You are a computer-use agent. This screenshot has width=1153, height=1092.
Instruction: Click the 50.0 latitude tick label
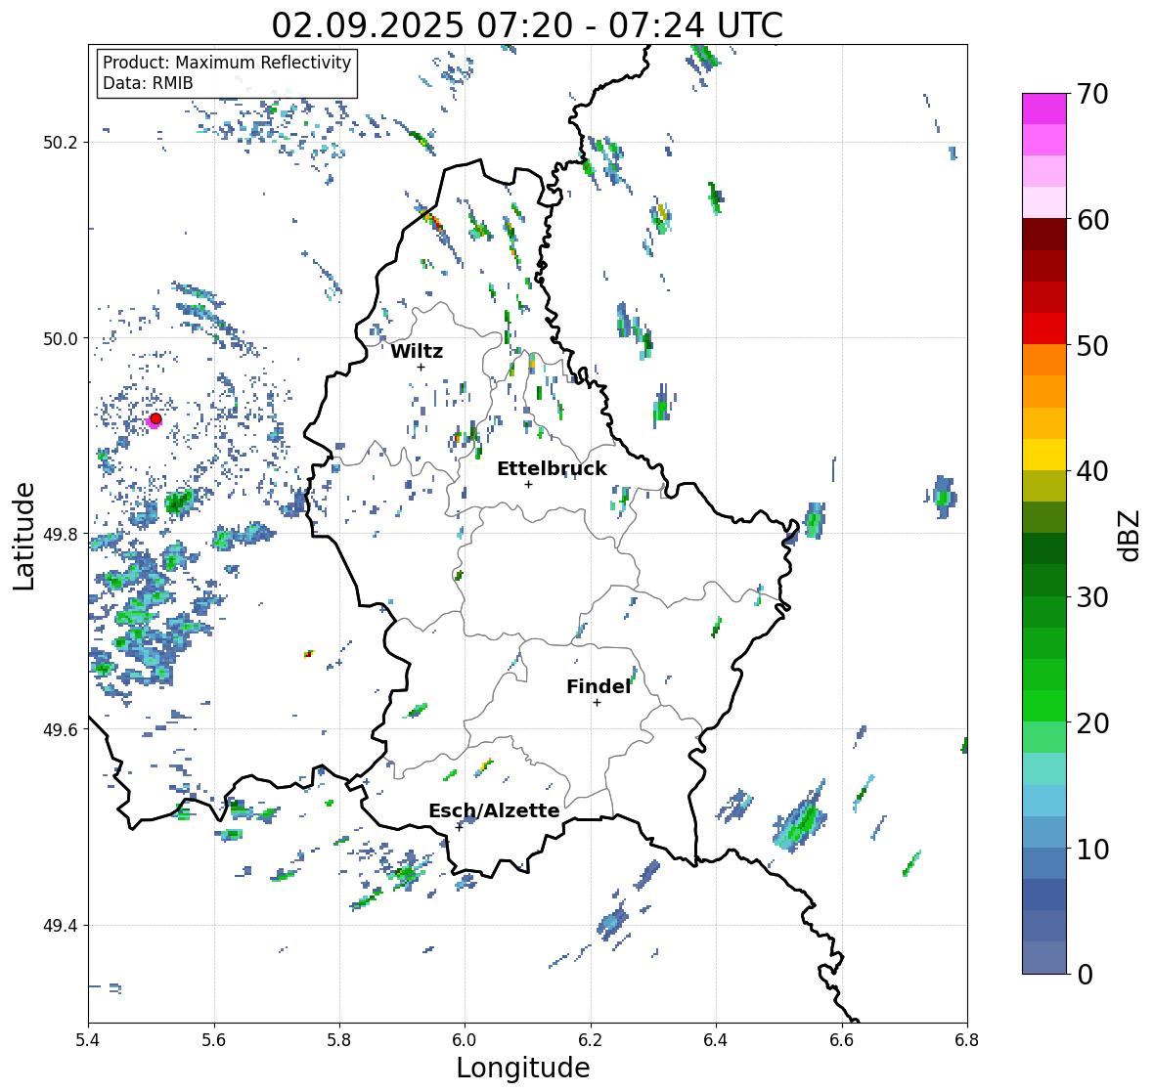coord(61,339)
